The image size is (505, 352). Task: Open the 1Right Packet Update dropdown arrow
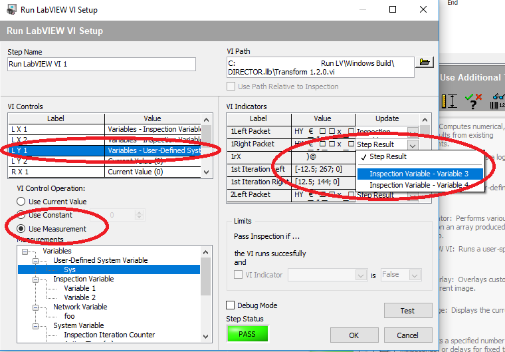413,144
